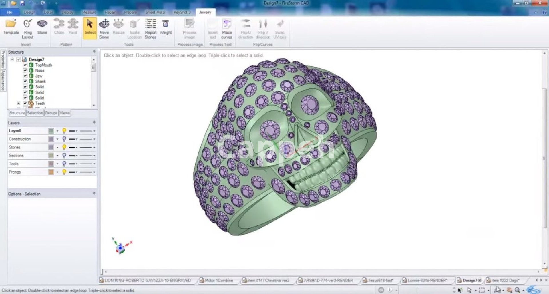Toggle Stones layer lightbulb visibility
549x294 pixels.
pos(64,147)
